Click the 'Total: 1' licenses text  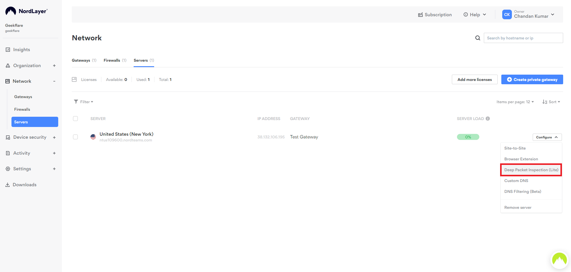pos(165,79)
